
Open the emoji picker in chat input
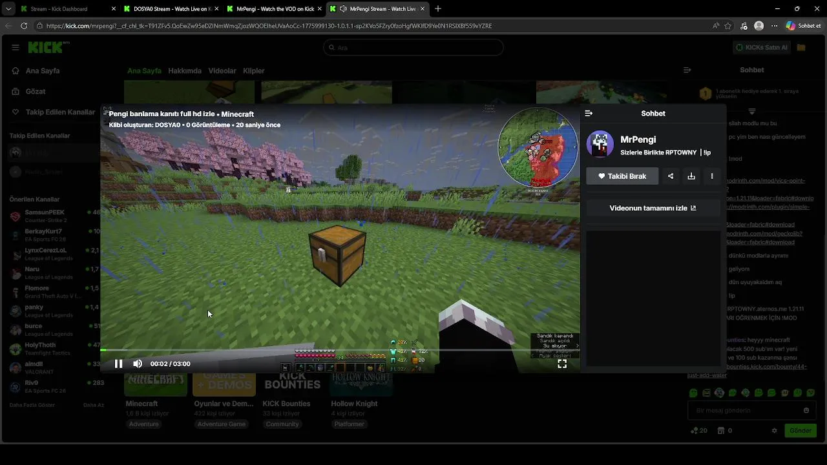click(x=806, y=410)
